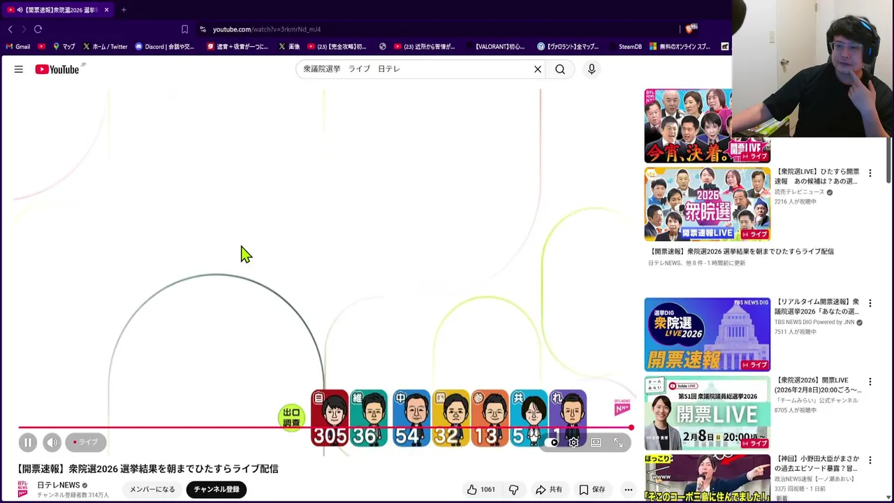Open the 2026 衆院選 開票速報LIVE thumbnail
Screen dimensions: 894x503
pos(707,204)
